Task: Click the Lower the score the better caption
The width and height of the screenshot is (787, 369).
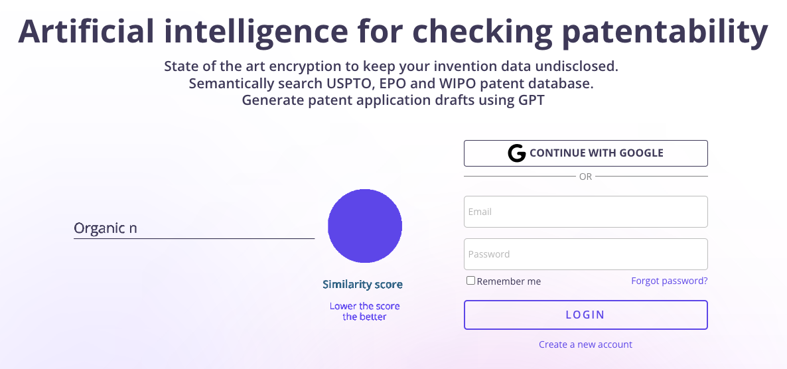Action: click(x=365, y=311)
